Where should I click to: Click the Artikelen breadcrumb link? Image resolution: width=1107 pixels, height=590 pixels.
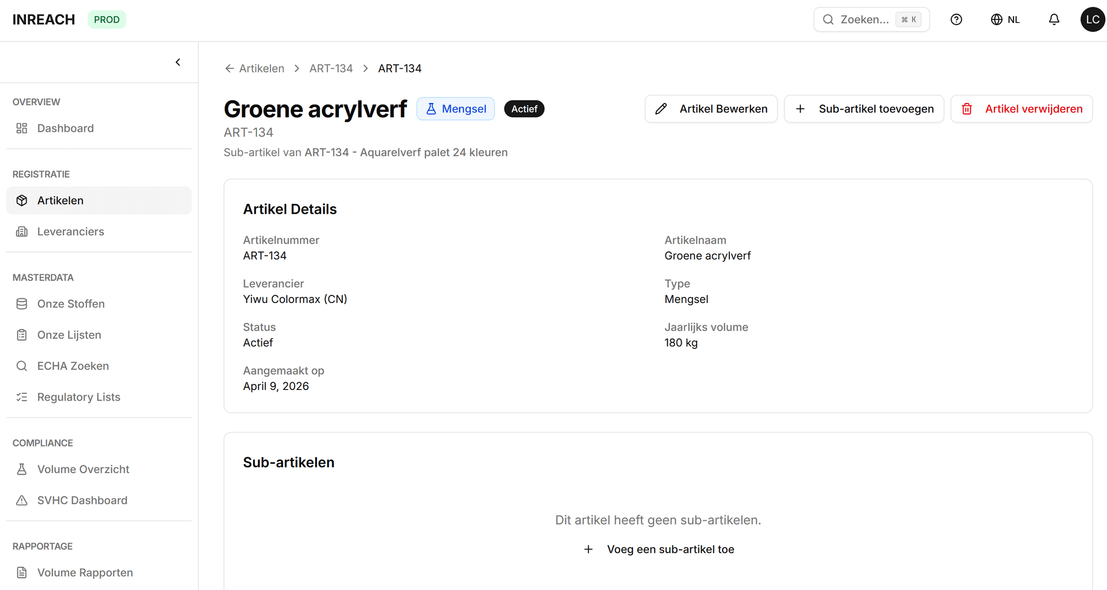[x=261, y=68]
